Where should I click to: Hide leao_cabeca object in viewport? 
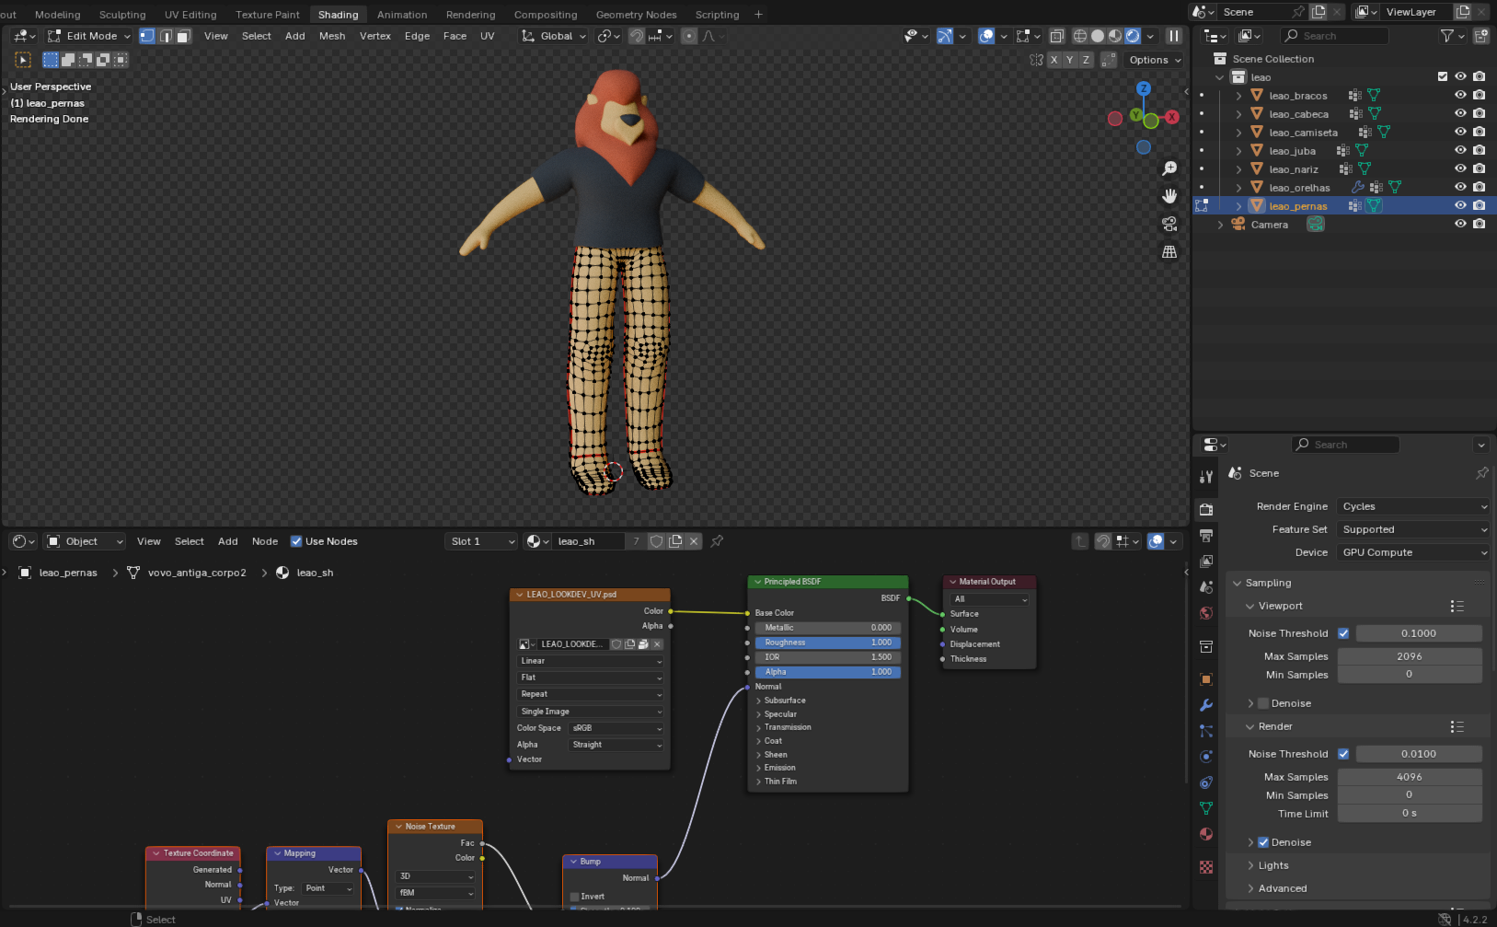coord(1460,113)
